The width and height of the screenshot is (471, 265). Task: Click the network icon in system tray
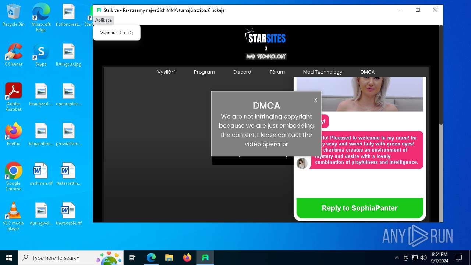tap(415, 258)
